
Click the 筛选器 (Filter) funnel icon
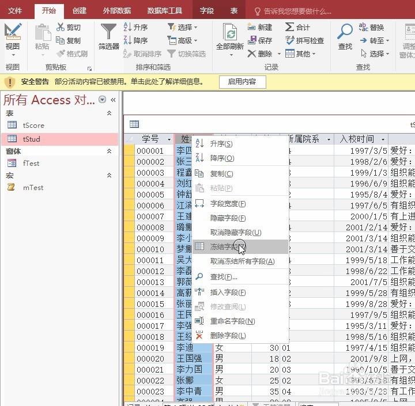click(108, 32)
